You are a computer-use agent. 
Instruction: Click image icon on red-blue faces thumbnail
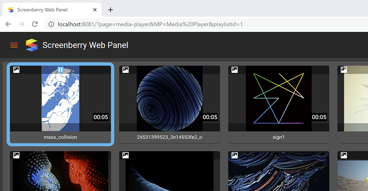coord(16,155)
